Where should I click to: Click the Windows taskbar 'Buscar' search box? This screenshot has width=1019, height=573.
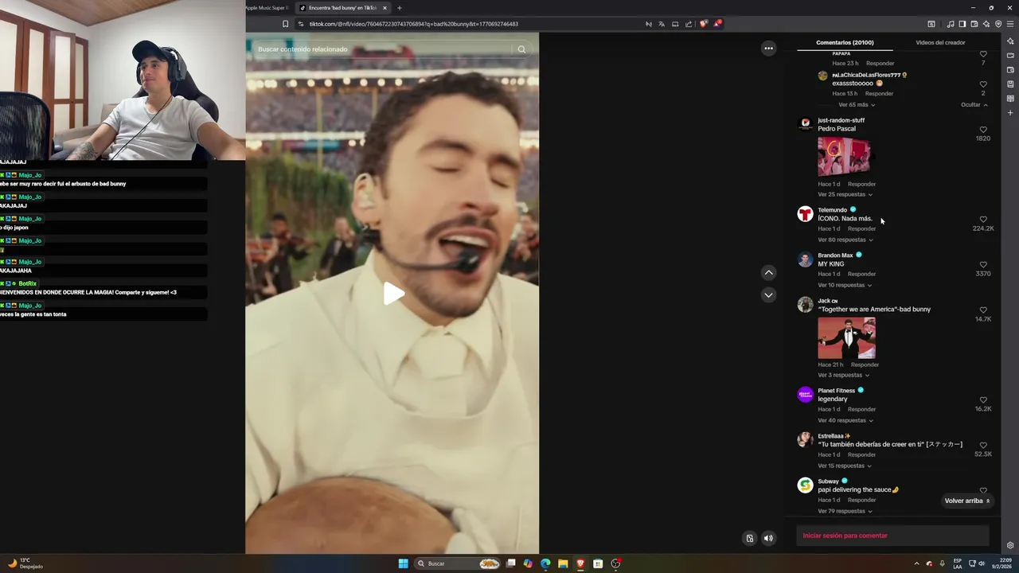pos(459,563)
